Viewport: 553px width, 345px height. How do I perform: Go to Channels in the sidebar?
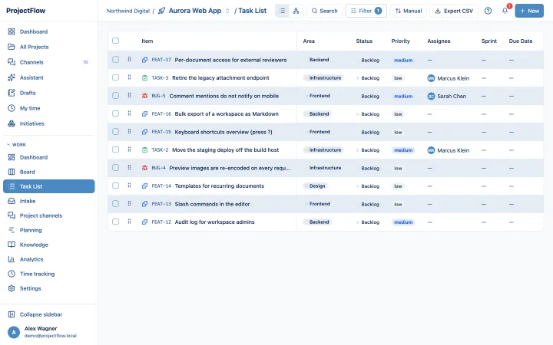click(x=48, y=62)
